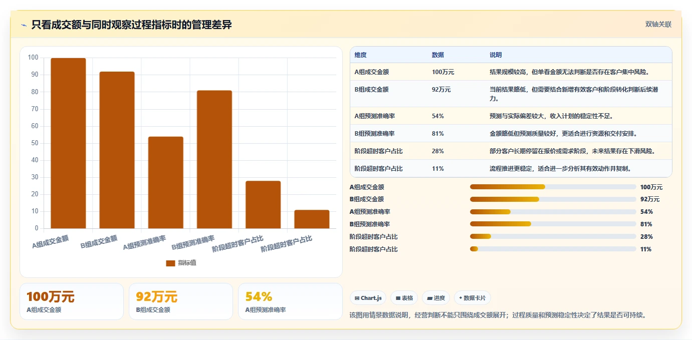Click the table description about 客户集中风险

tap(570, 72)
